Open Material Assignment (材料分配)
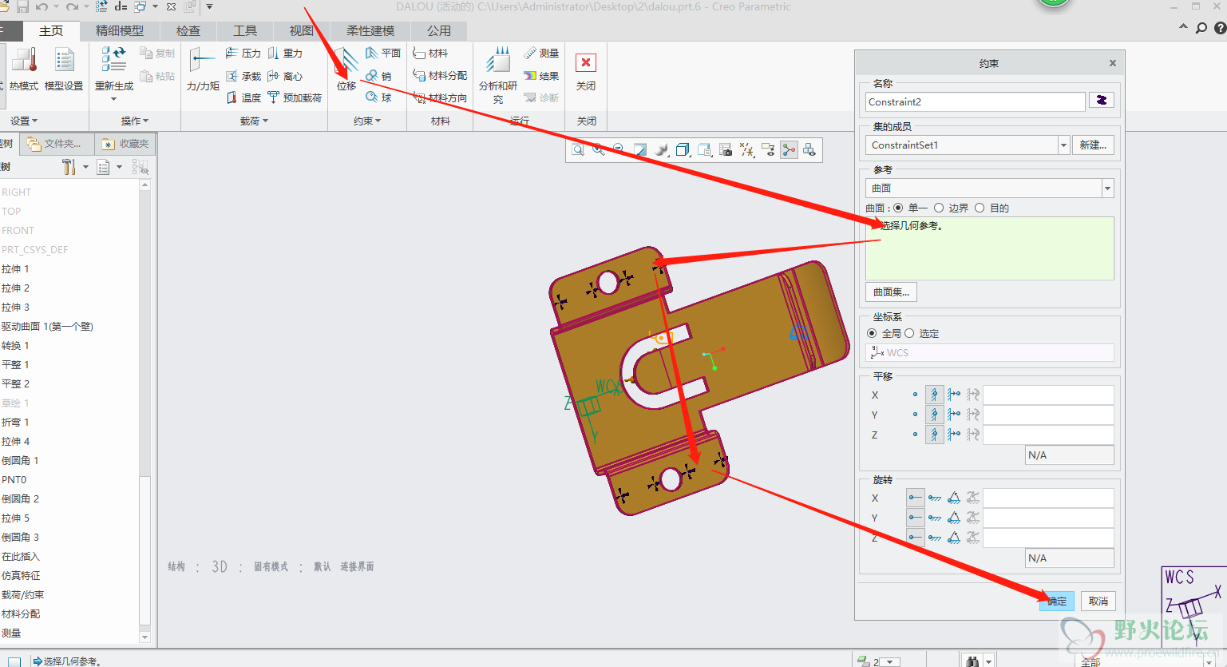The height and width of the screenshot is (667, 1227). (440, 76)
